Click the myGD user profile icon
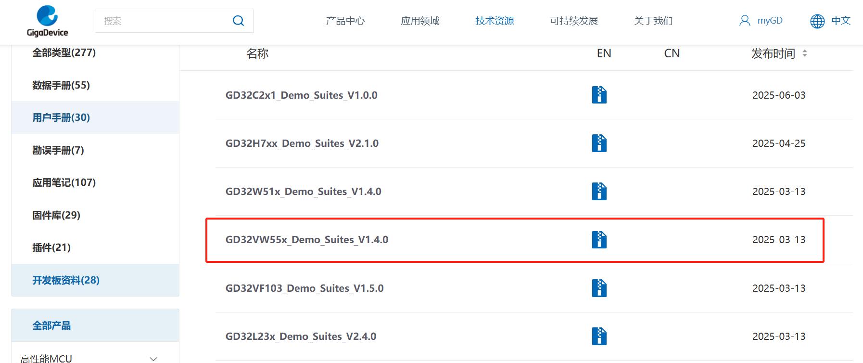Screen dimensions: 863x363 (x=745, y=21)
